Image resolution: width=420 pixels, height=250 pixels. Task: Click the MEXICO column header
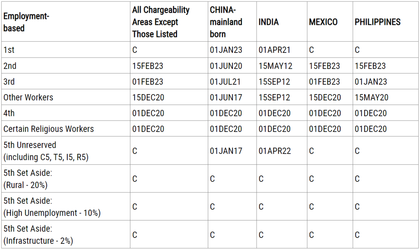coord(323,22)
